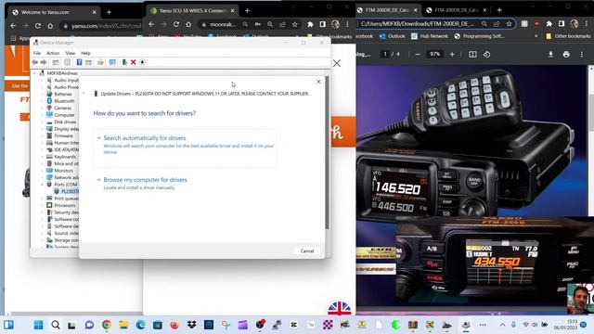The height and width of the screenshot is (334, 594).
Task: Open Action menu in Device Manager
Action: point(53,53)
